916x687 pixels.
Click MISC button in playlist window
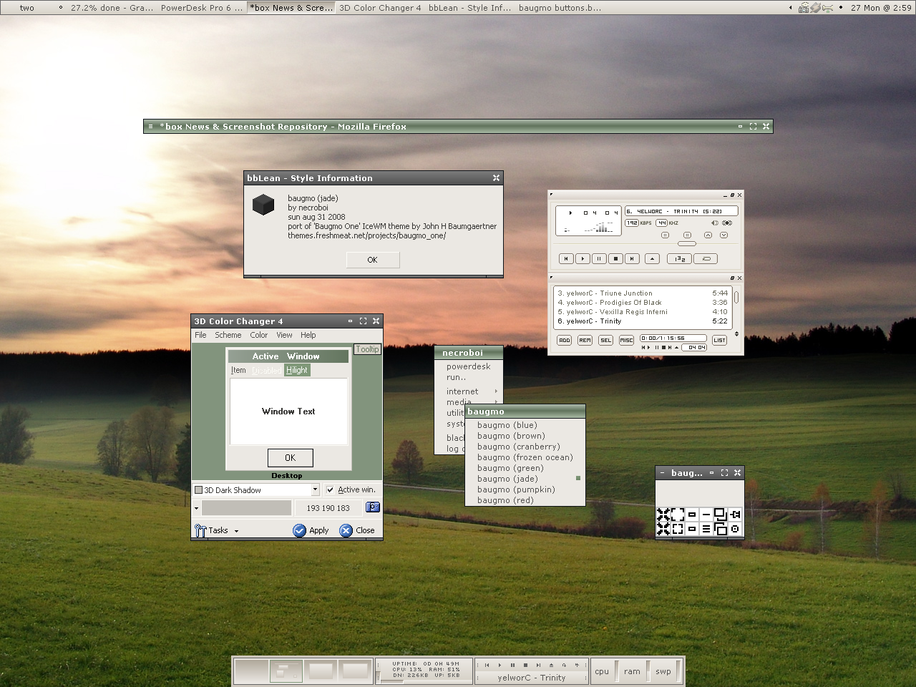pos(627,340)
